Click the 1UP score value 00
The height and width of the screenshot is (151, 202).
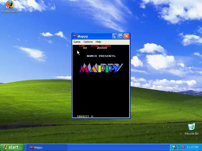(85, 48)
